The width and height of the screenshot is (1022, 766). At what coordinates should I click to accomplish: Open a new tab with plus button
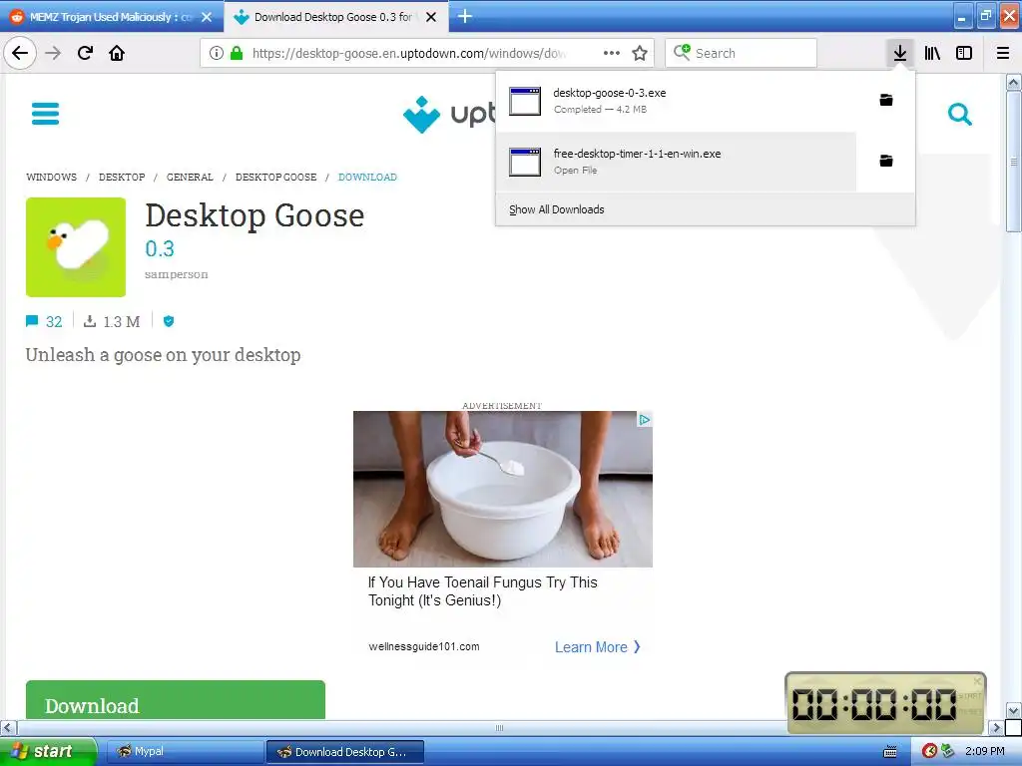[465, 16]
